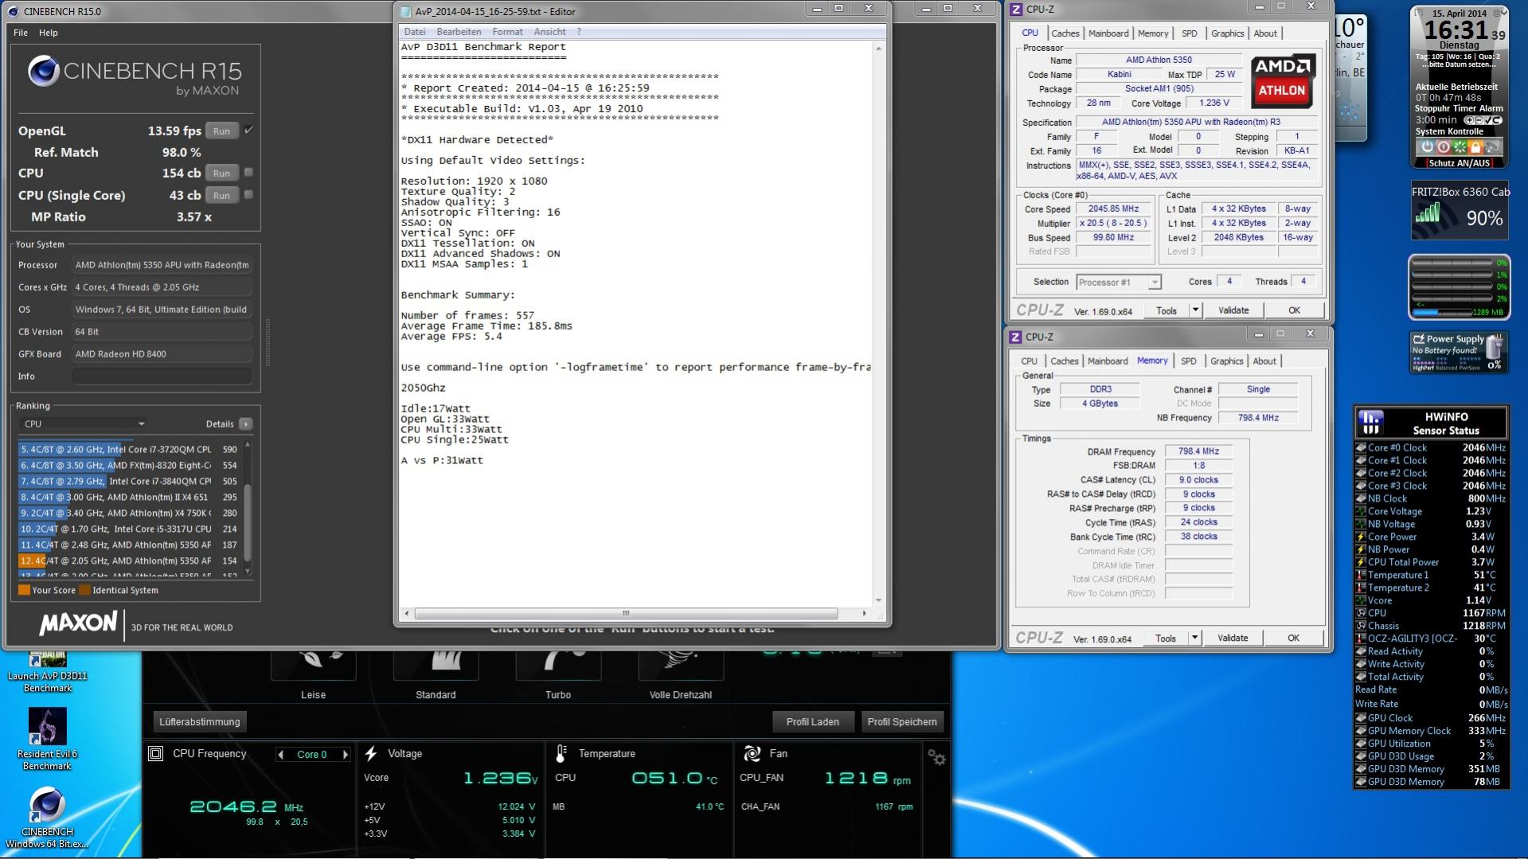Run the CPU (Single Core) benchmark
The height and width of the screenshot is (859, 1528).
[221, 195]
